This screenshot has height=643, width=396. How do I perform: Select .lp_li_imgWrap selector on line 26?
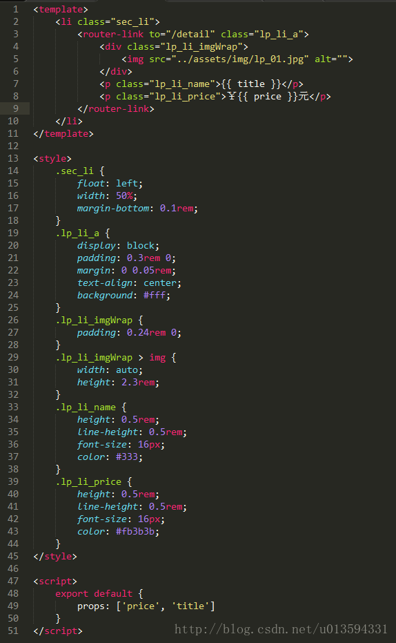tap(94, 320)
